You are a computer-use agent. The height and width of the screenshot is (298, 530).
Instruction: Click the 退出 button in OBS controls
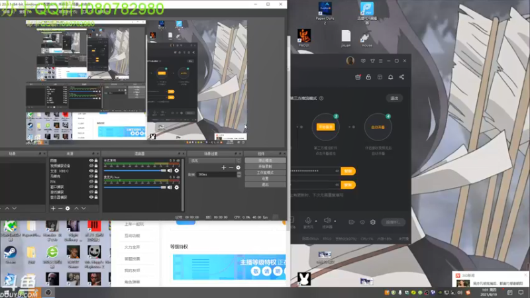(x=265, y=185)
